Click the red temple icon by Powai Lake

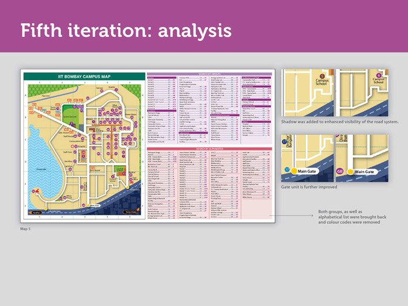(x=37, y=190)
